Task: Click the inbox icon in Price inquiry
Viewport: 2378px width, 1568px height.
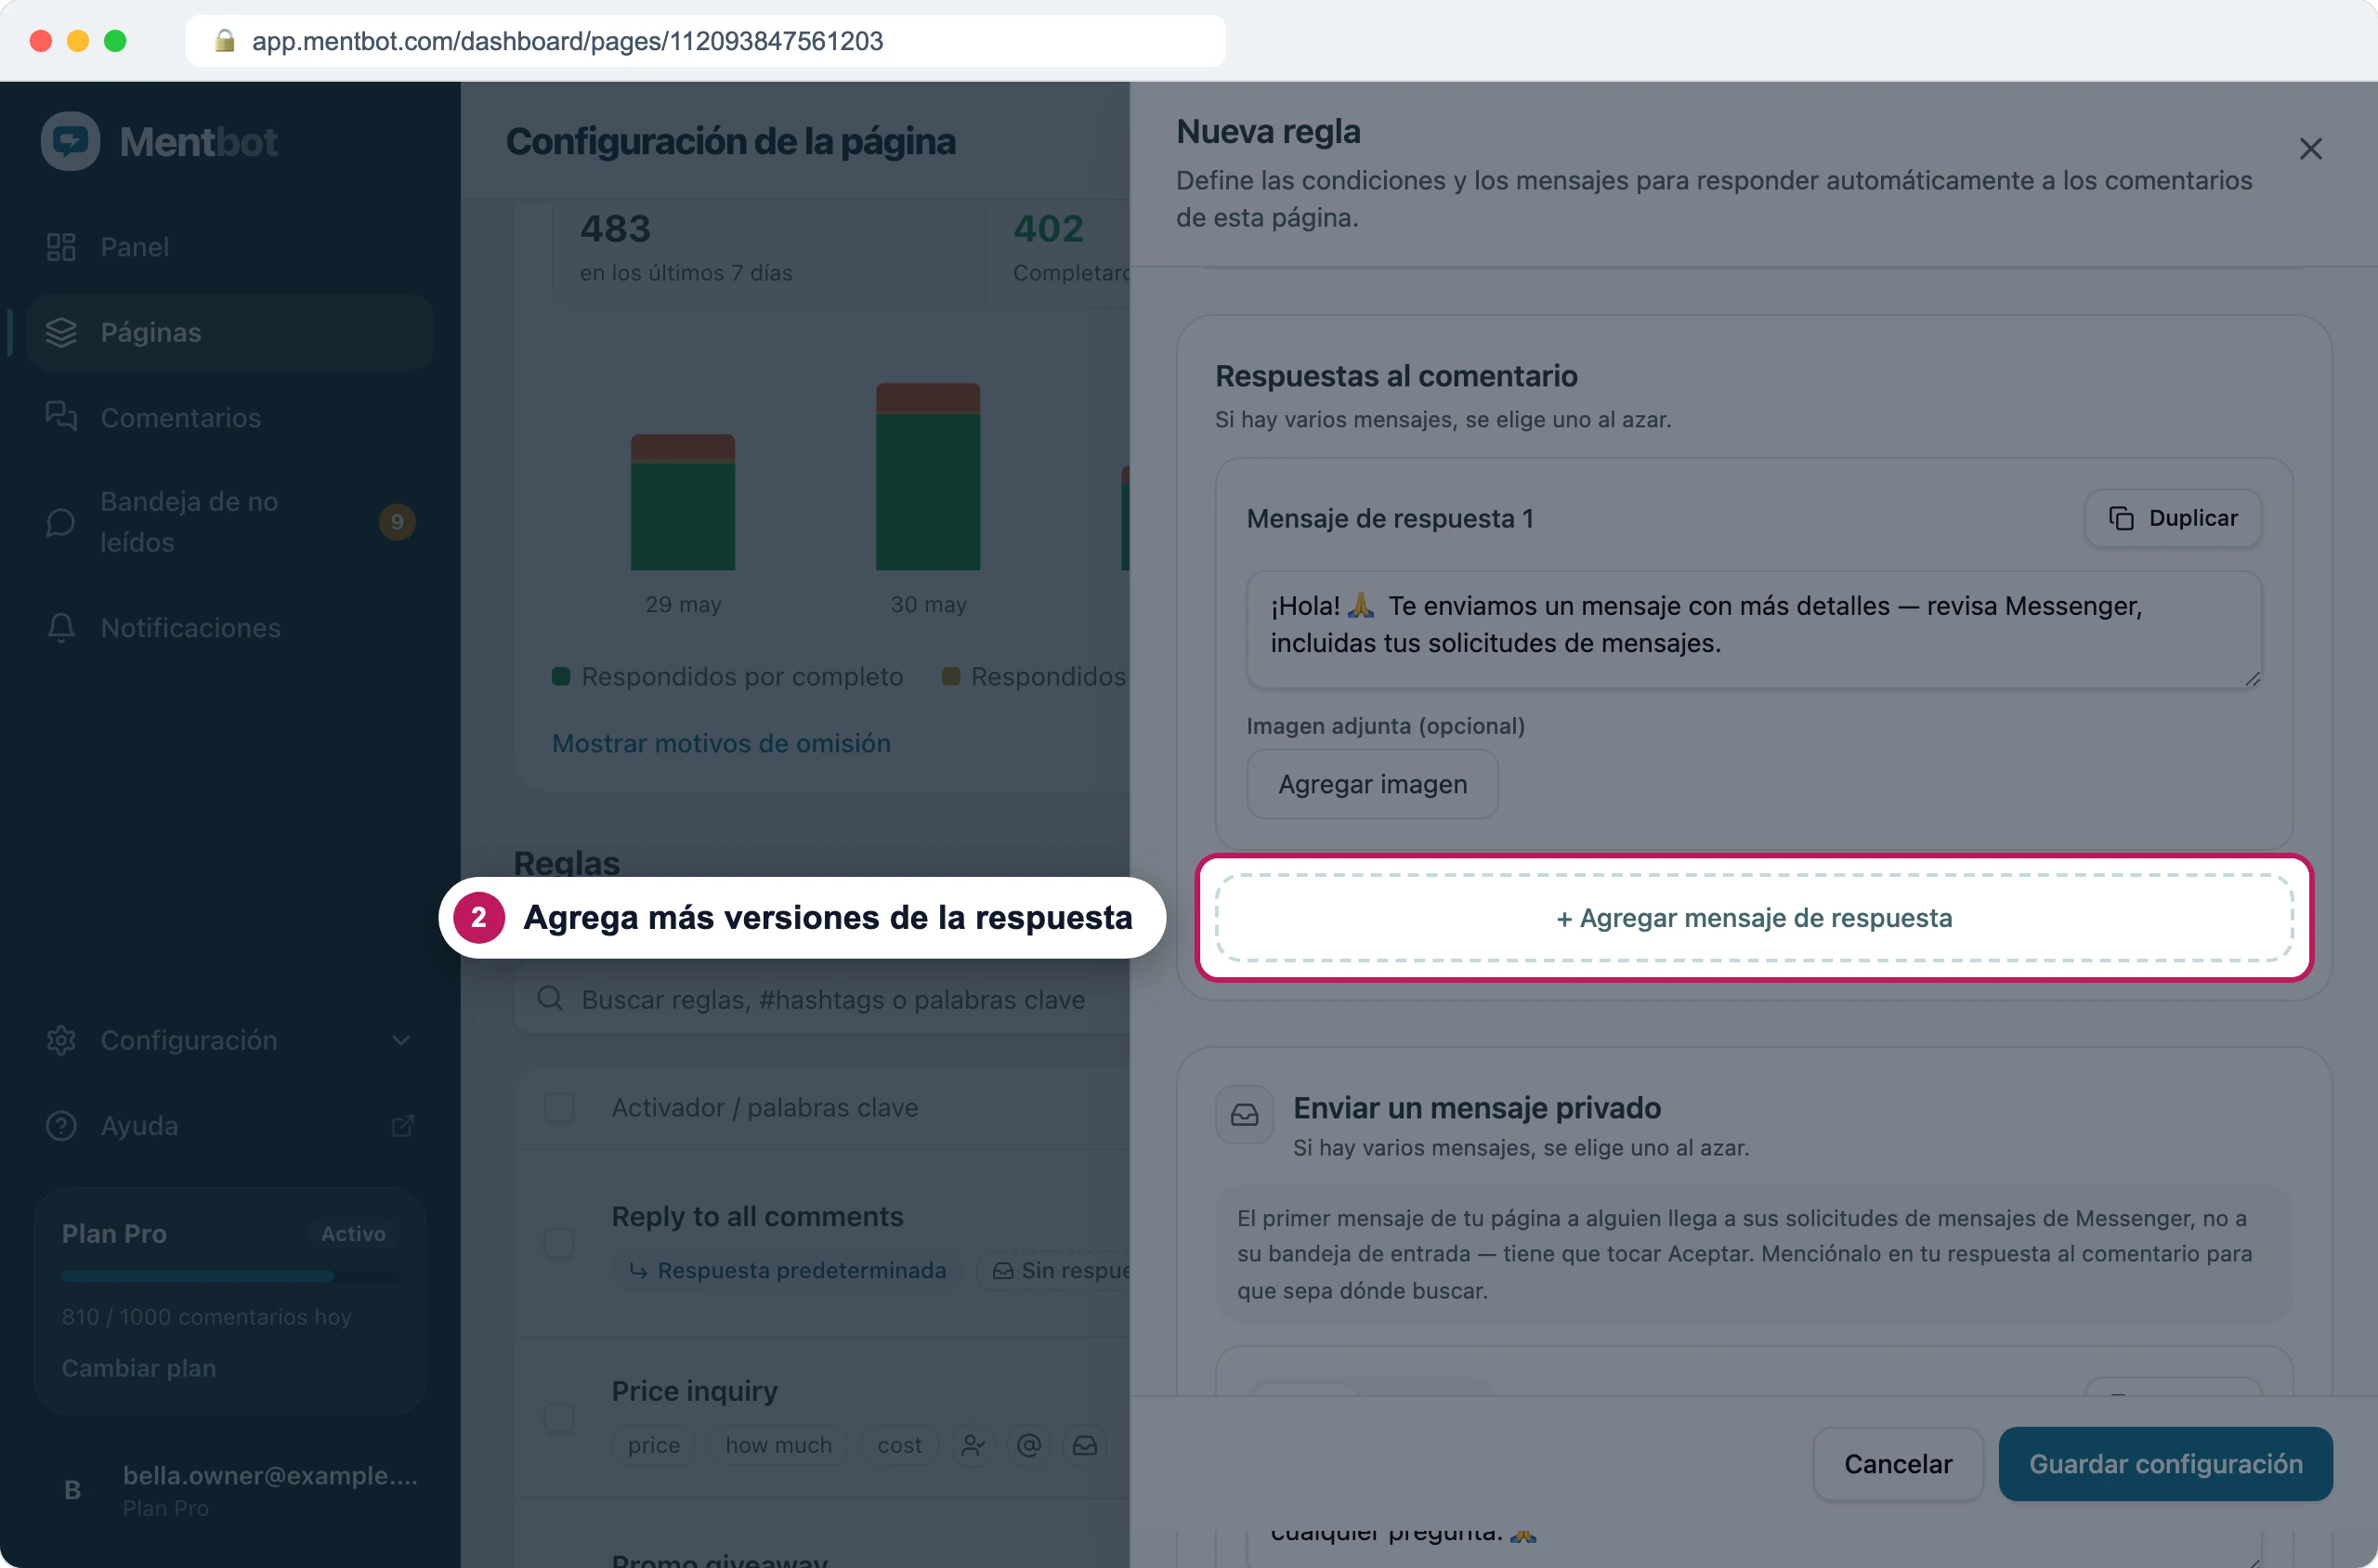Action: [1085, 1445]
